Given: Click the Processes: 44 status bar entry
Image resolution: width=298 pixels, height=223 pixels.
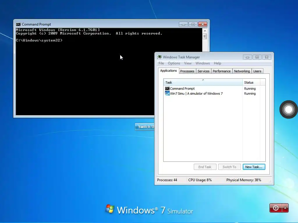Looking at the screenshot, I should pos(167,180).
